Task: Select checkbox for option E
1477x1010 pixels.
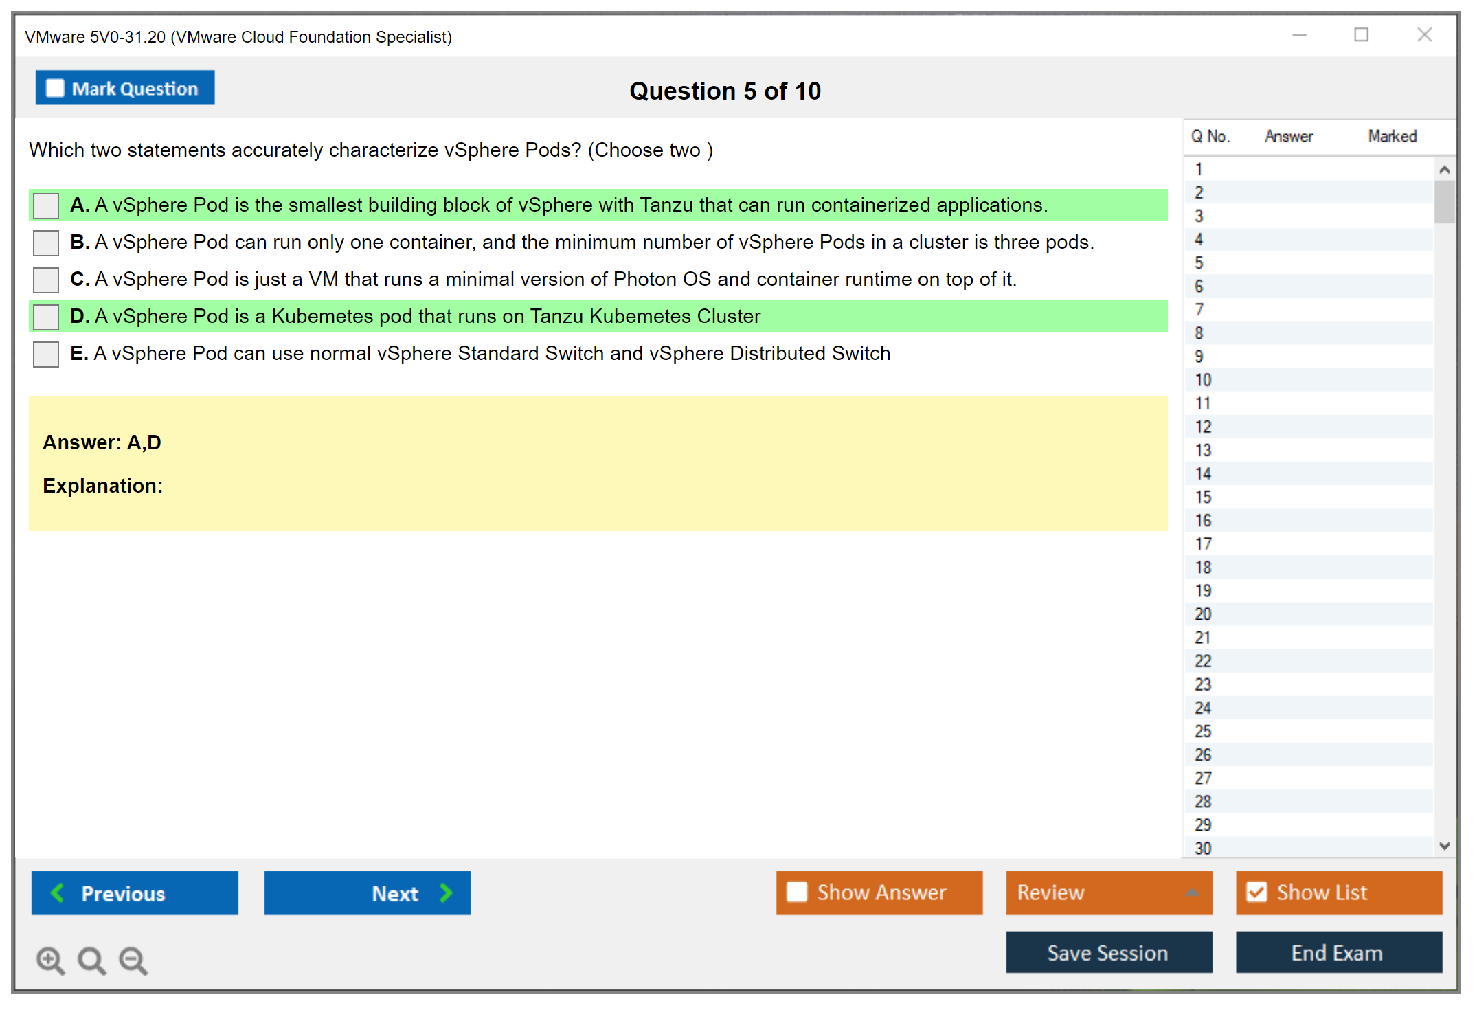Action: pyautogui.click(x=46, y=354)
